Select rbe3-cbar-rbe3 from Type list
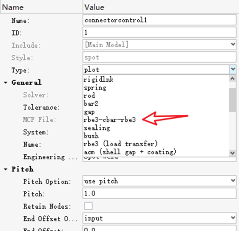 coord(110,120)
